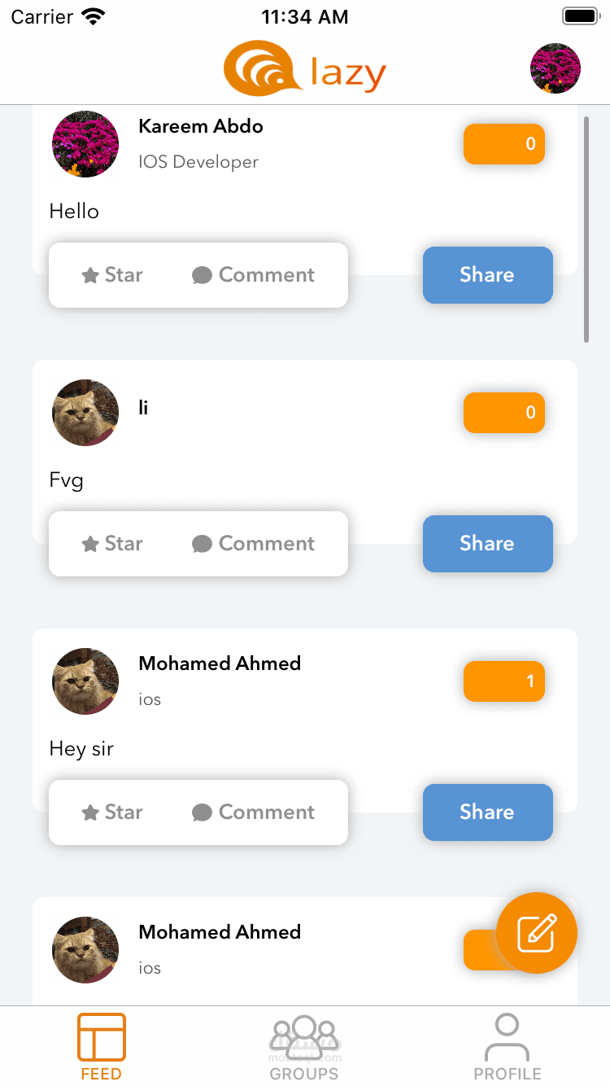Click the Groups people icon in tab bar
The width and height of the screenshot is (610, 1086).
(304, 1035)
